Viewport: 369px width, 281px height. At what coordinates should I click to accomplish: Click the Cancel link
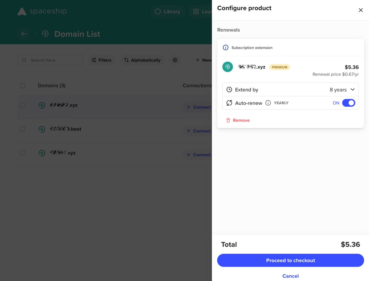[291, 276]
